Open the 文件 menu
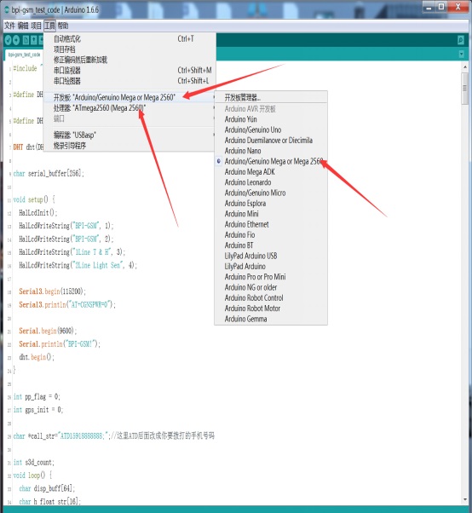The image size is (472, 513). point(9,26)
